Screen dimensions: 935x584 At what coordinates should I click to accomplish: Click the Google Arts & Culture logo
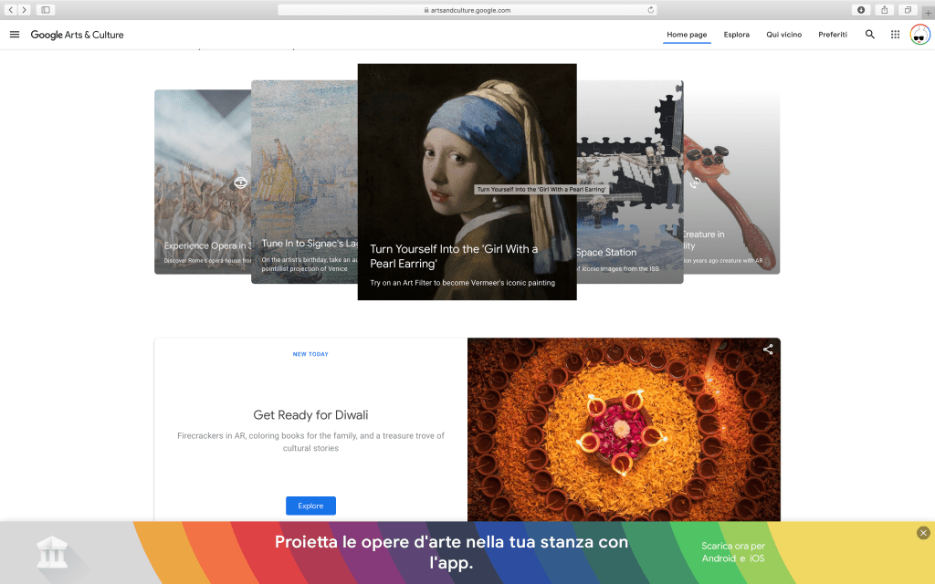point(77,35)
